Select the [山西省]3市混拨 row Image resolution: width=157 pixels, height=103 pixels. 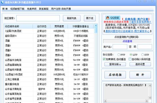pyautogui.click(x=49, y=74)
